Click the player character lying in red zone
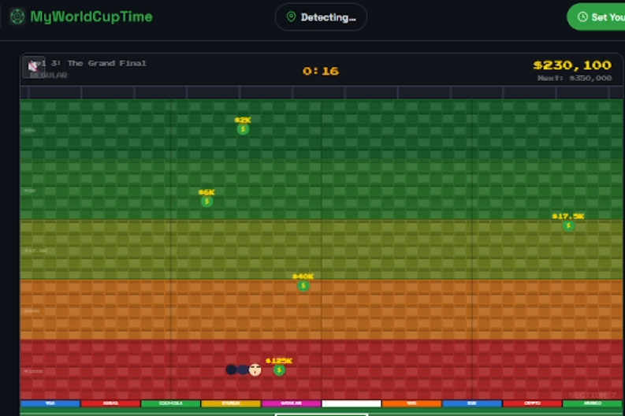625x416 pixels. pyautogui.click(x=244, y=370)
